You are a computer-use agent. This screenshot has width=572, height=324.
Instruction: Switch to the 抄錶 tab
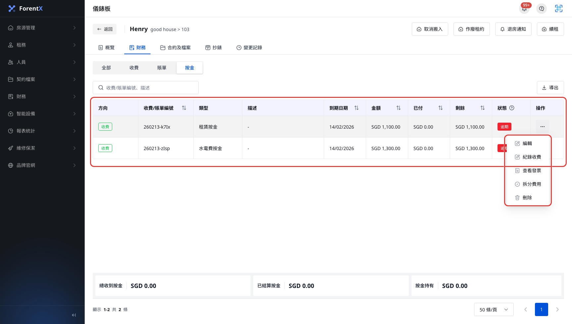point(214,48)
